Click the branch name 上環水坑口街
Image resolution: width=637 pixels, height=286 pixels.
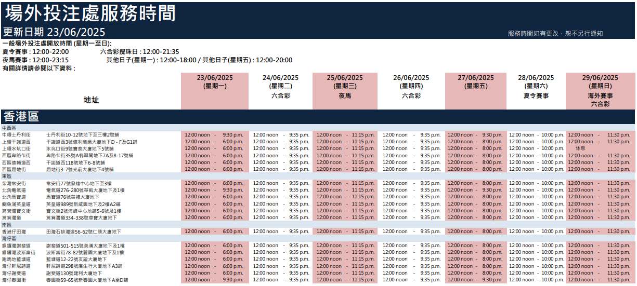(16, 148)
